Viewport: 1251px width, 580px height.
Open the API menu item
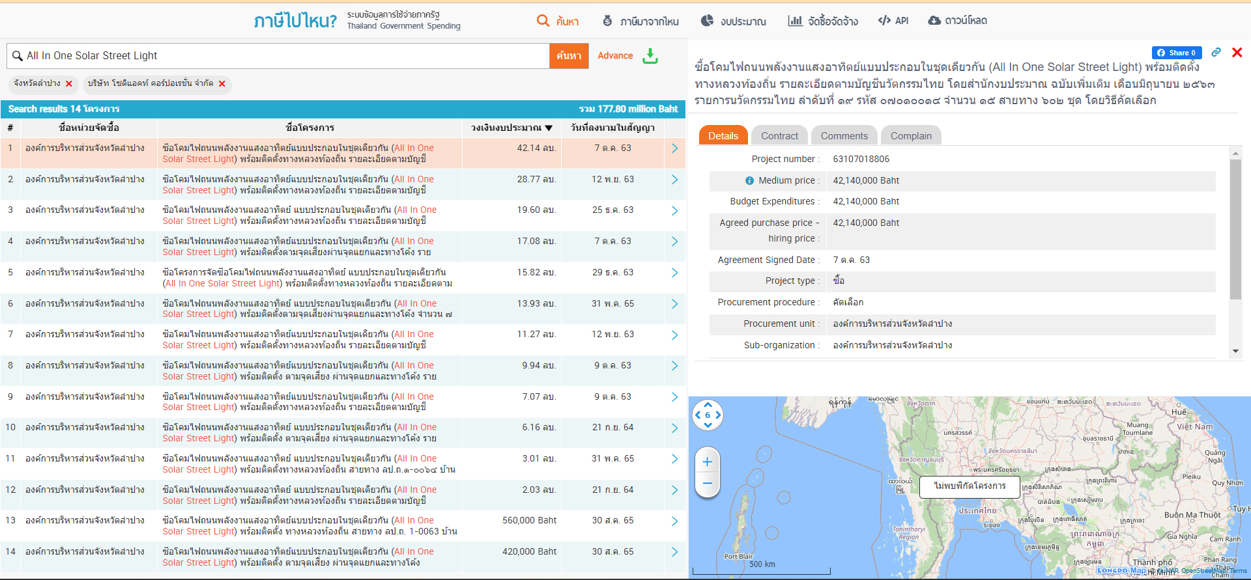893,21
